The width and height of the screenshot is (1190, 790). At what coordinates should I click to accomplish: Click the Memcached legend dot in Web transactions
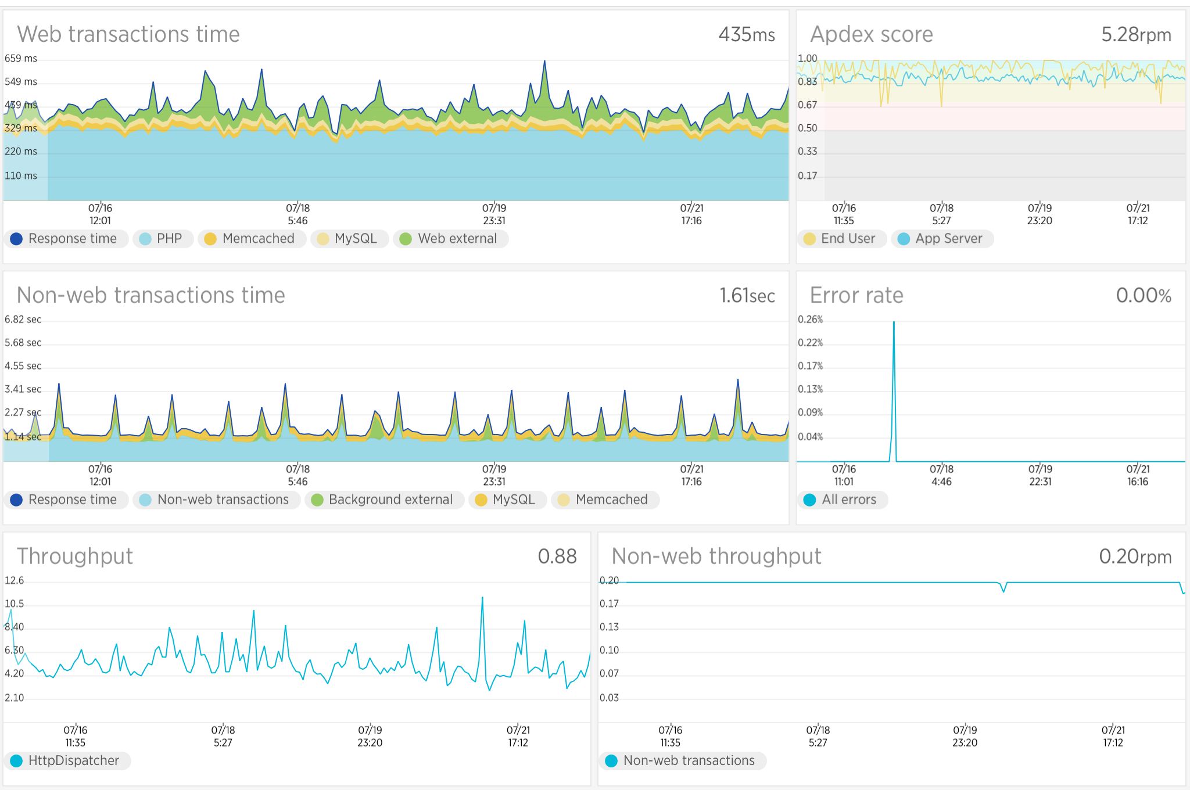pyautogui.click(x=210, y=239)
